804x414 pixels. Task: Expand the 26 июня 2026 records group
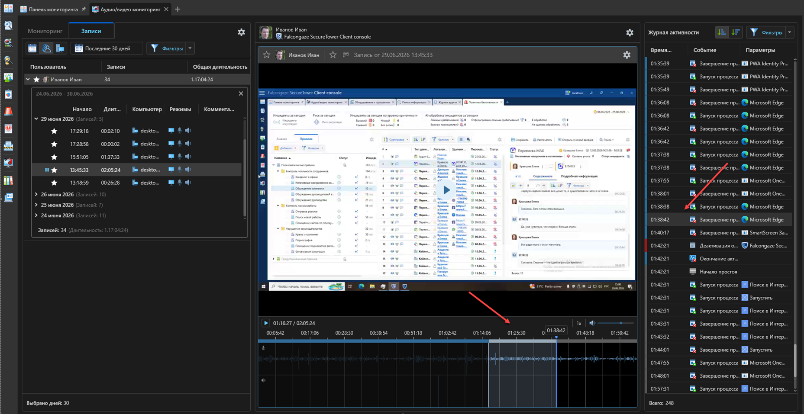coord(36,195)
